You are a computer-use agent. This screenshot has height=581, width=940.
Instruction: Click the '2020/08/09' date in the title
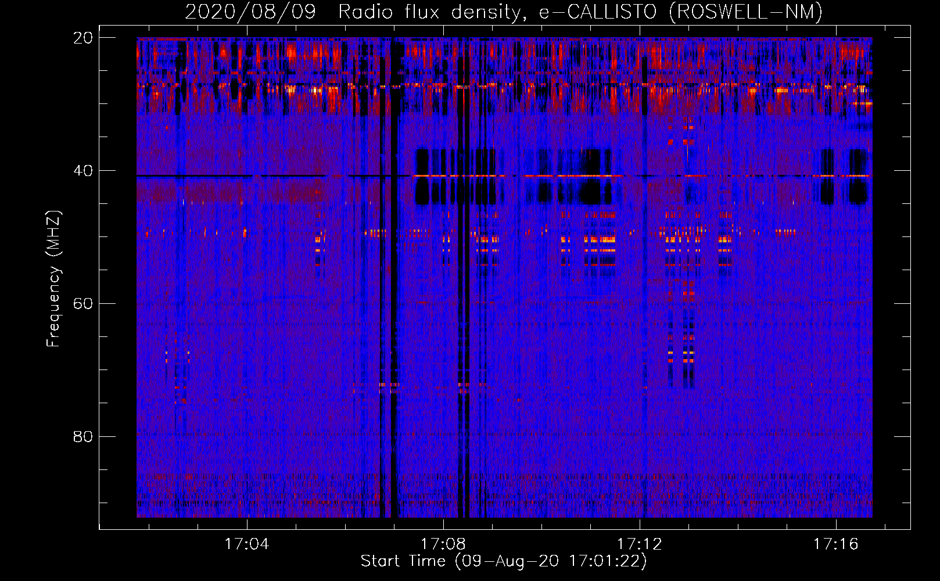click(250, 12)
